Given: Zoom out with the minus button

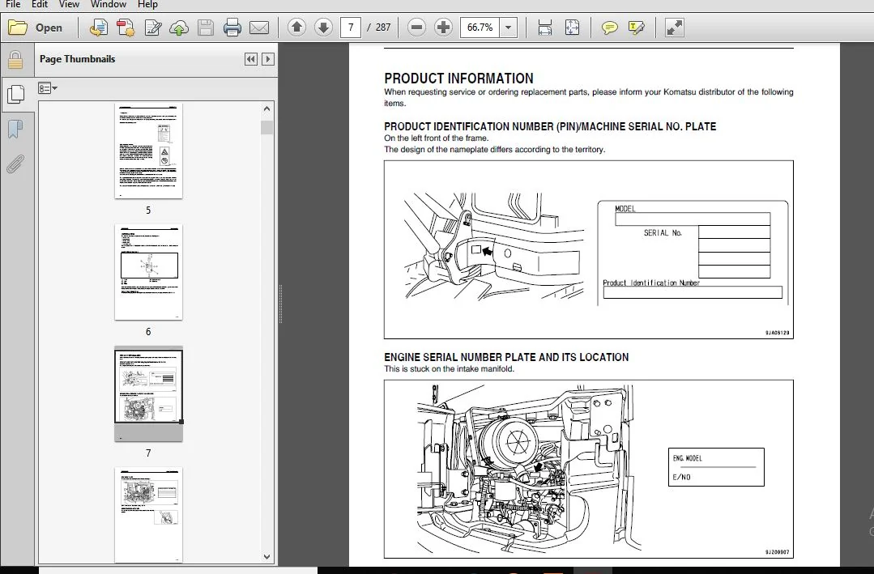Looking at the screenshot, I should point(416,28).
